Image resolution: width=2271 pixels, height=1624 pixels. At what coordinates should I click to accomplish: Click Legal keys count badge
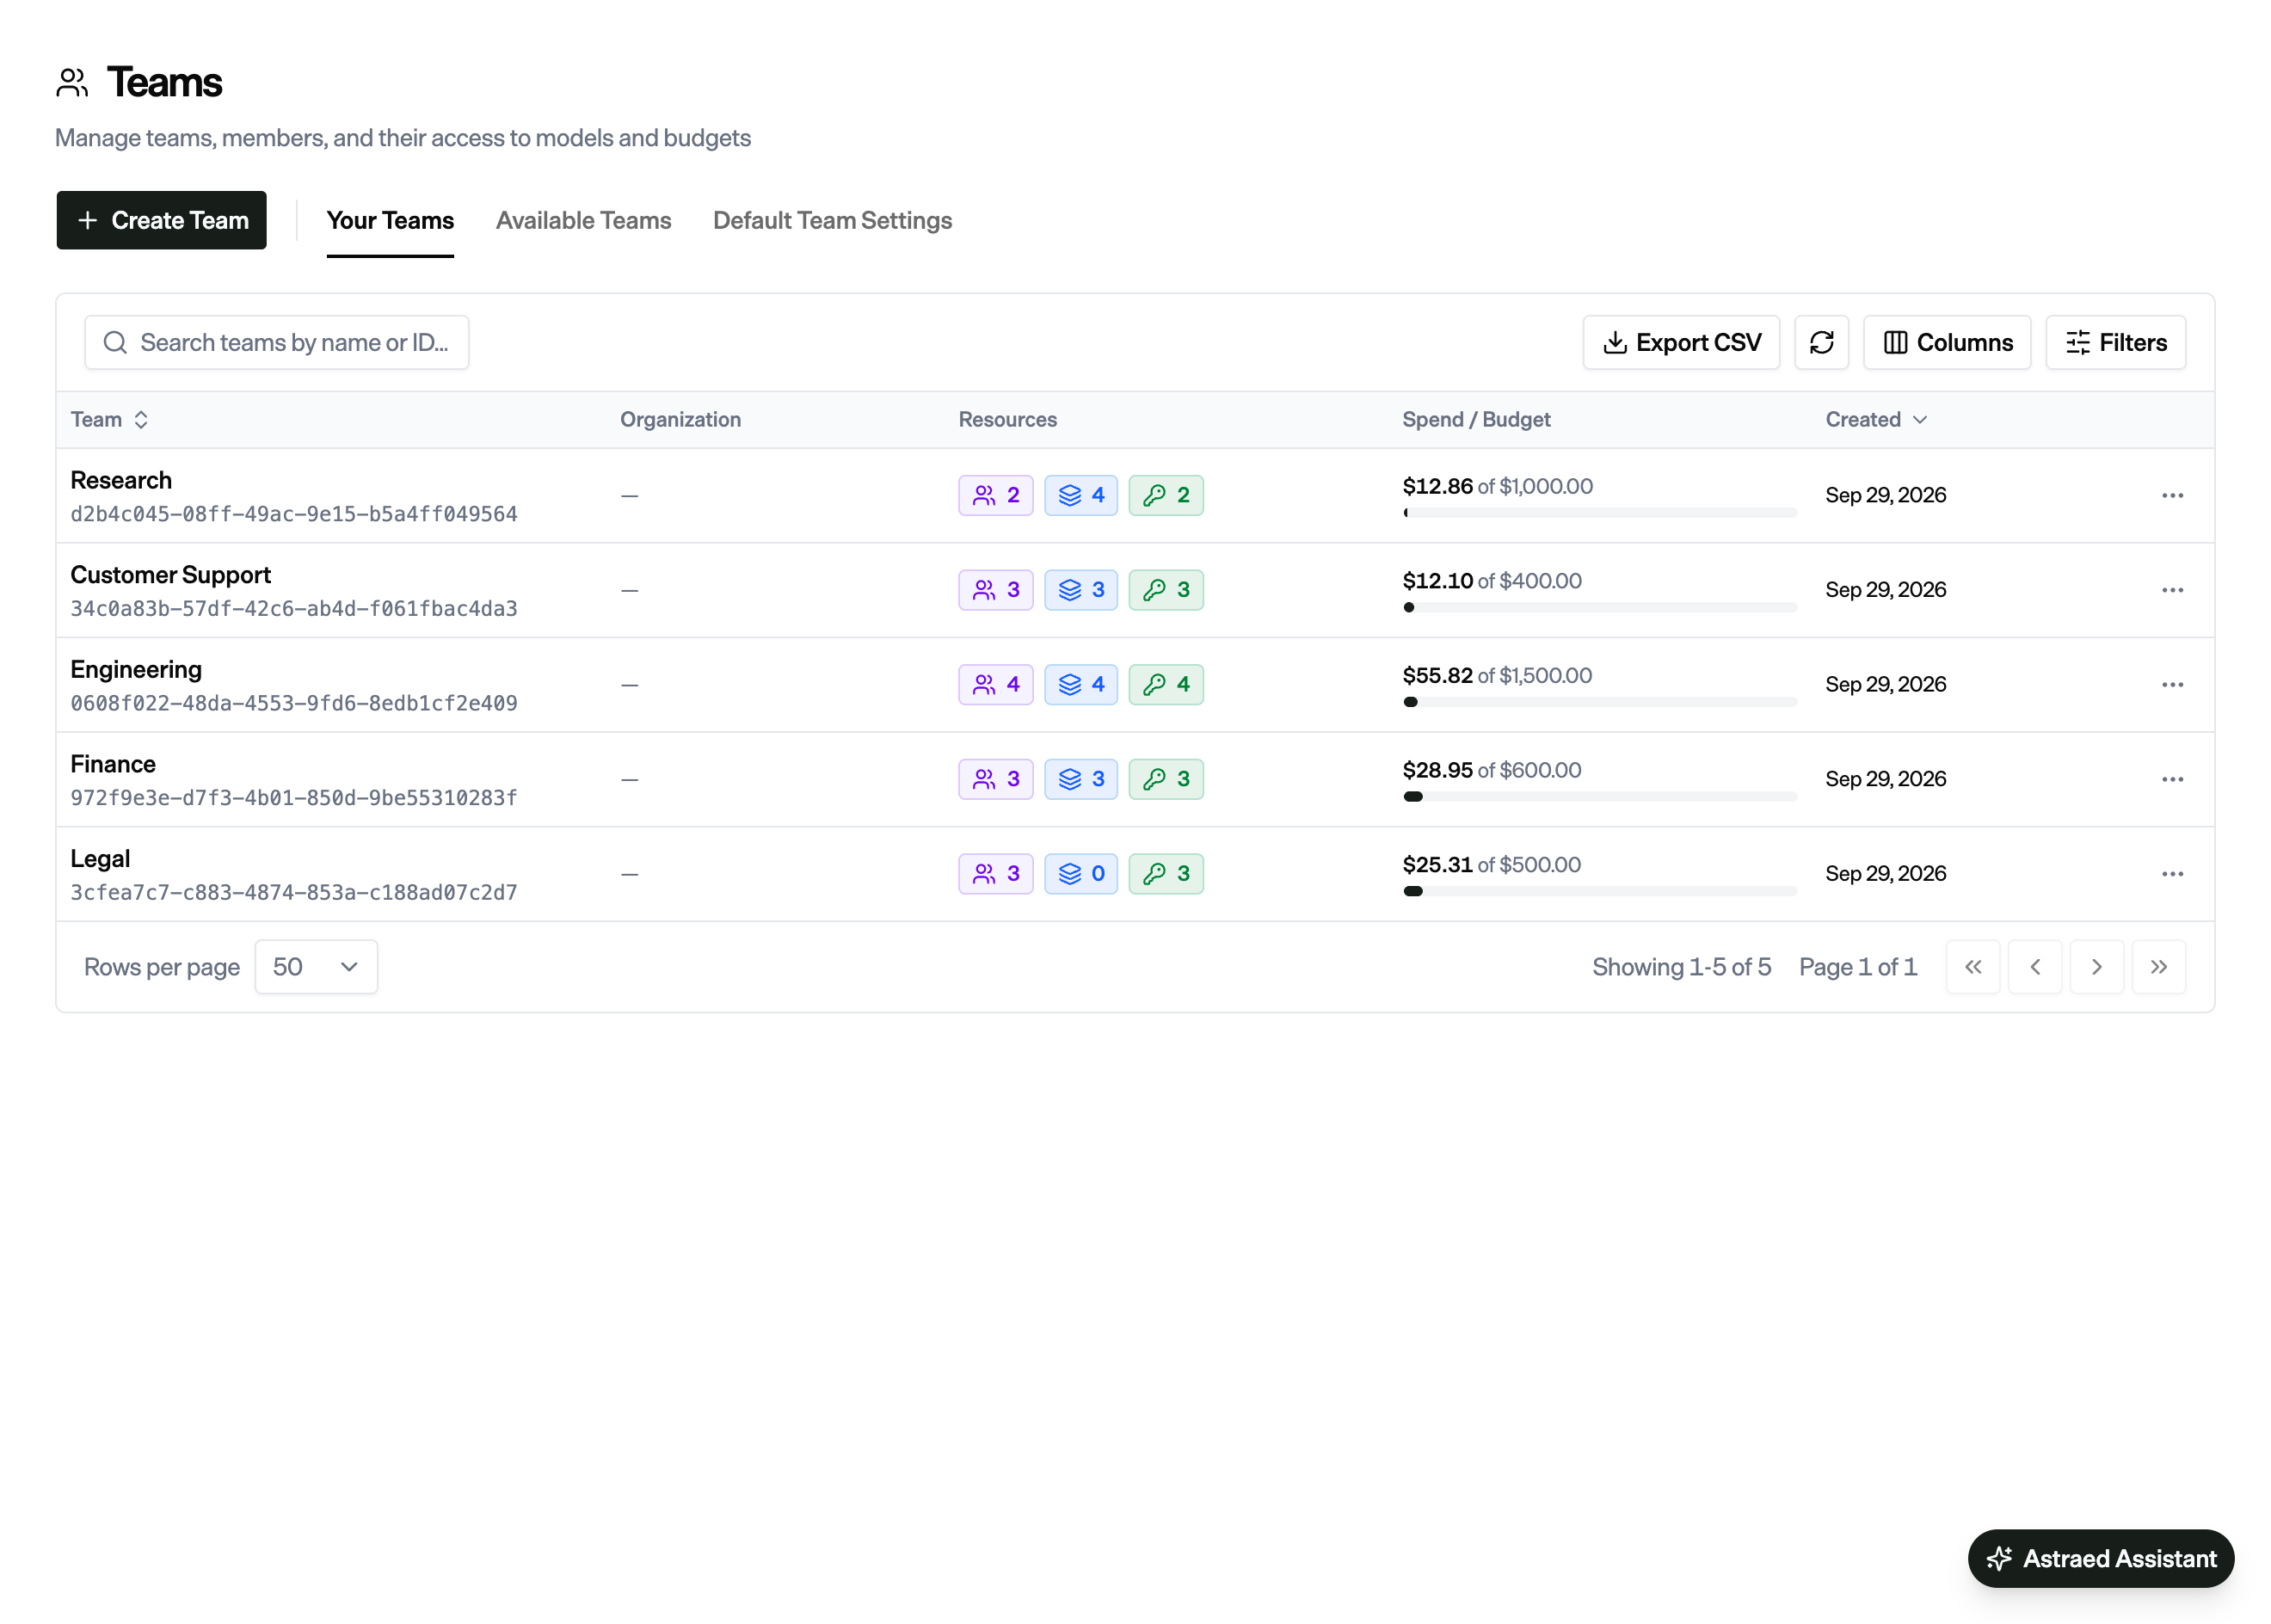(x=1165, y=874)
